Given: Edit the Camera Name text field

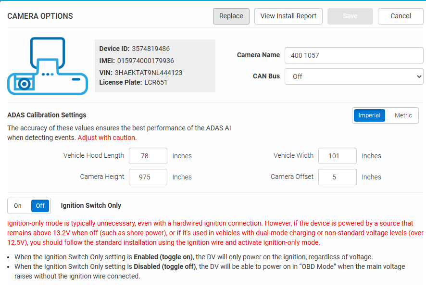Looking at the screenshot, I should click(x=353, y=55).
